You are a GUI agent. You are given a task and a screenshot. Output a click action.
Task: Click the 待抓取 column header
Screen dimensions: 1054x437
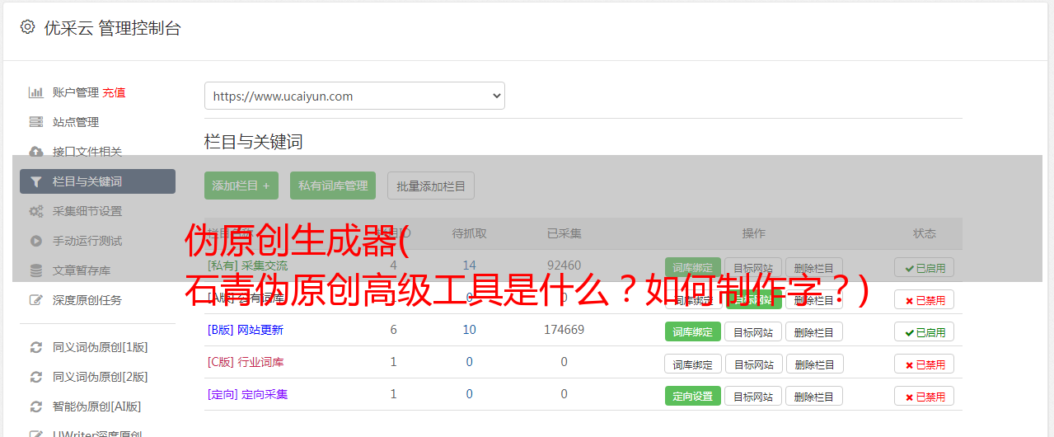[469, 233]
